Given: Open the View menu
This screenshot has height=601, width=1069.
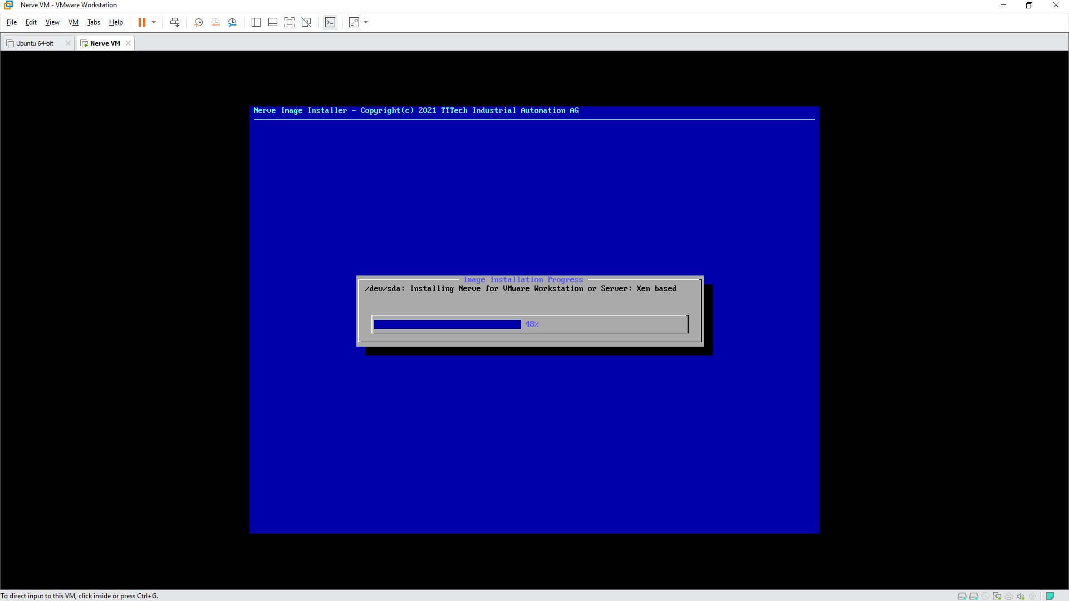Looking at the screenshot, I should pyautogui.click(x=52, y=22).
